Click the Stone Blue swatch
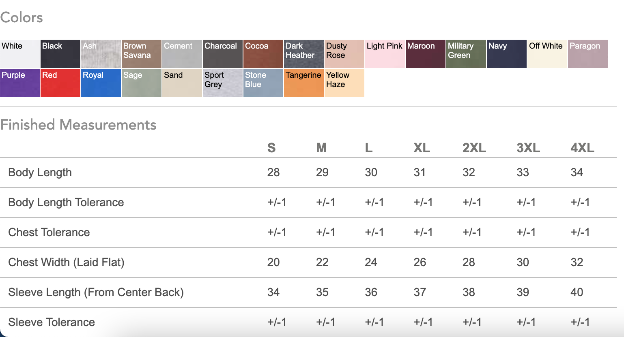Viewport: 624px width, 337px height. point(263,83)
